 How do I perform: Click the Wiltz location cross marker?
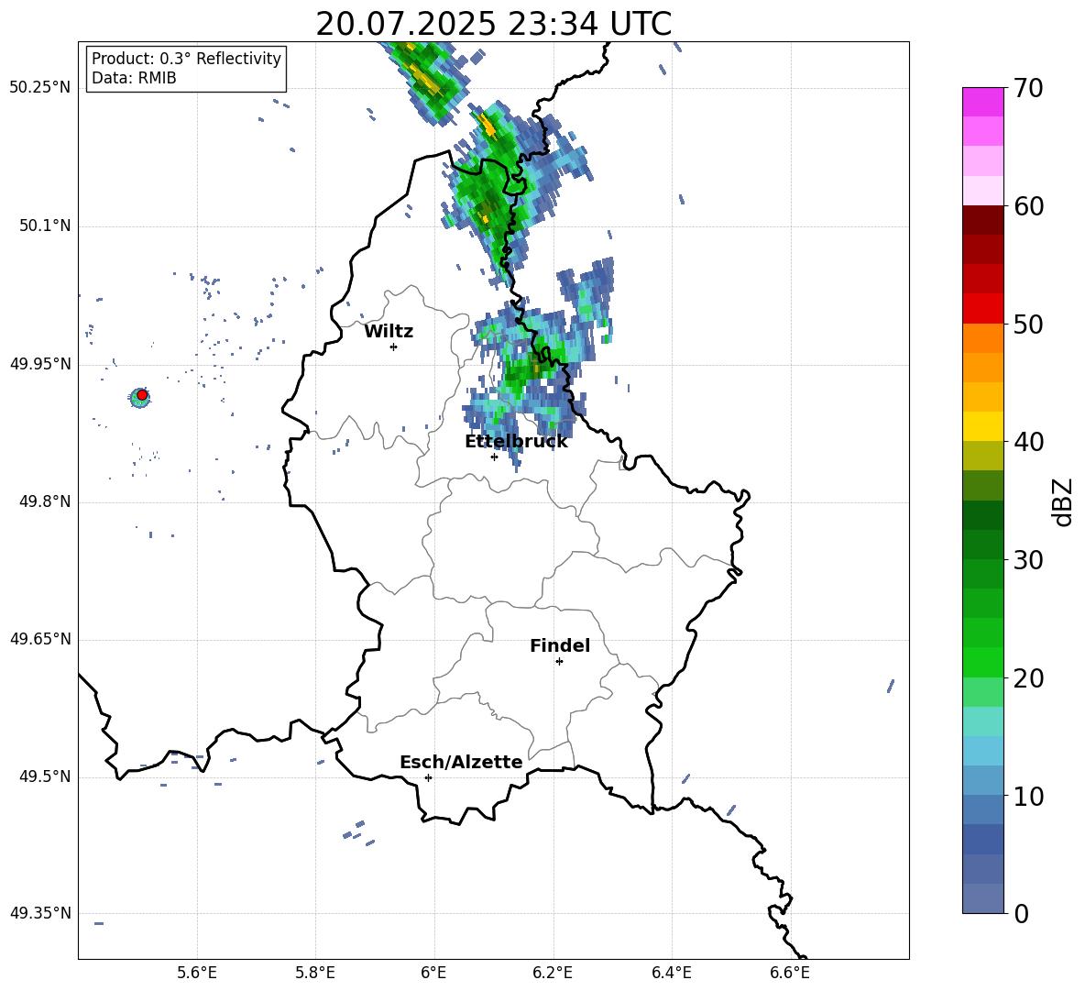click(394, 347)
